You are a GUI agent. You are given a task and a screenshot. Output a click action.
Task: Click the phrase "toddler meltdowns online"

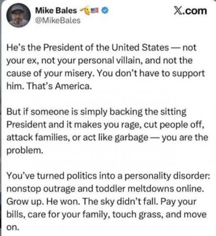click(x=150, y=189)
